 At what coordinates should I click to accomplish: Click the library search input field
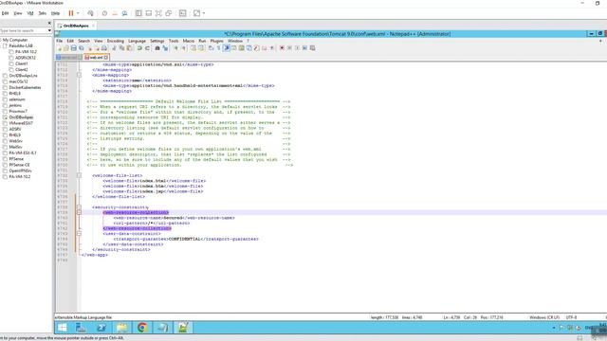[23, 30]
